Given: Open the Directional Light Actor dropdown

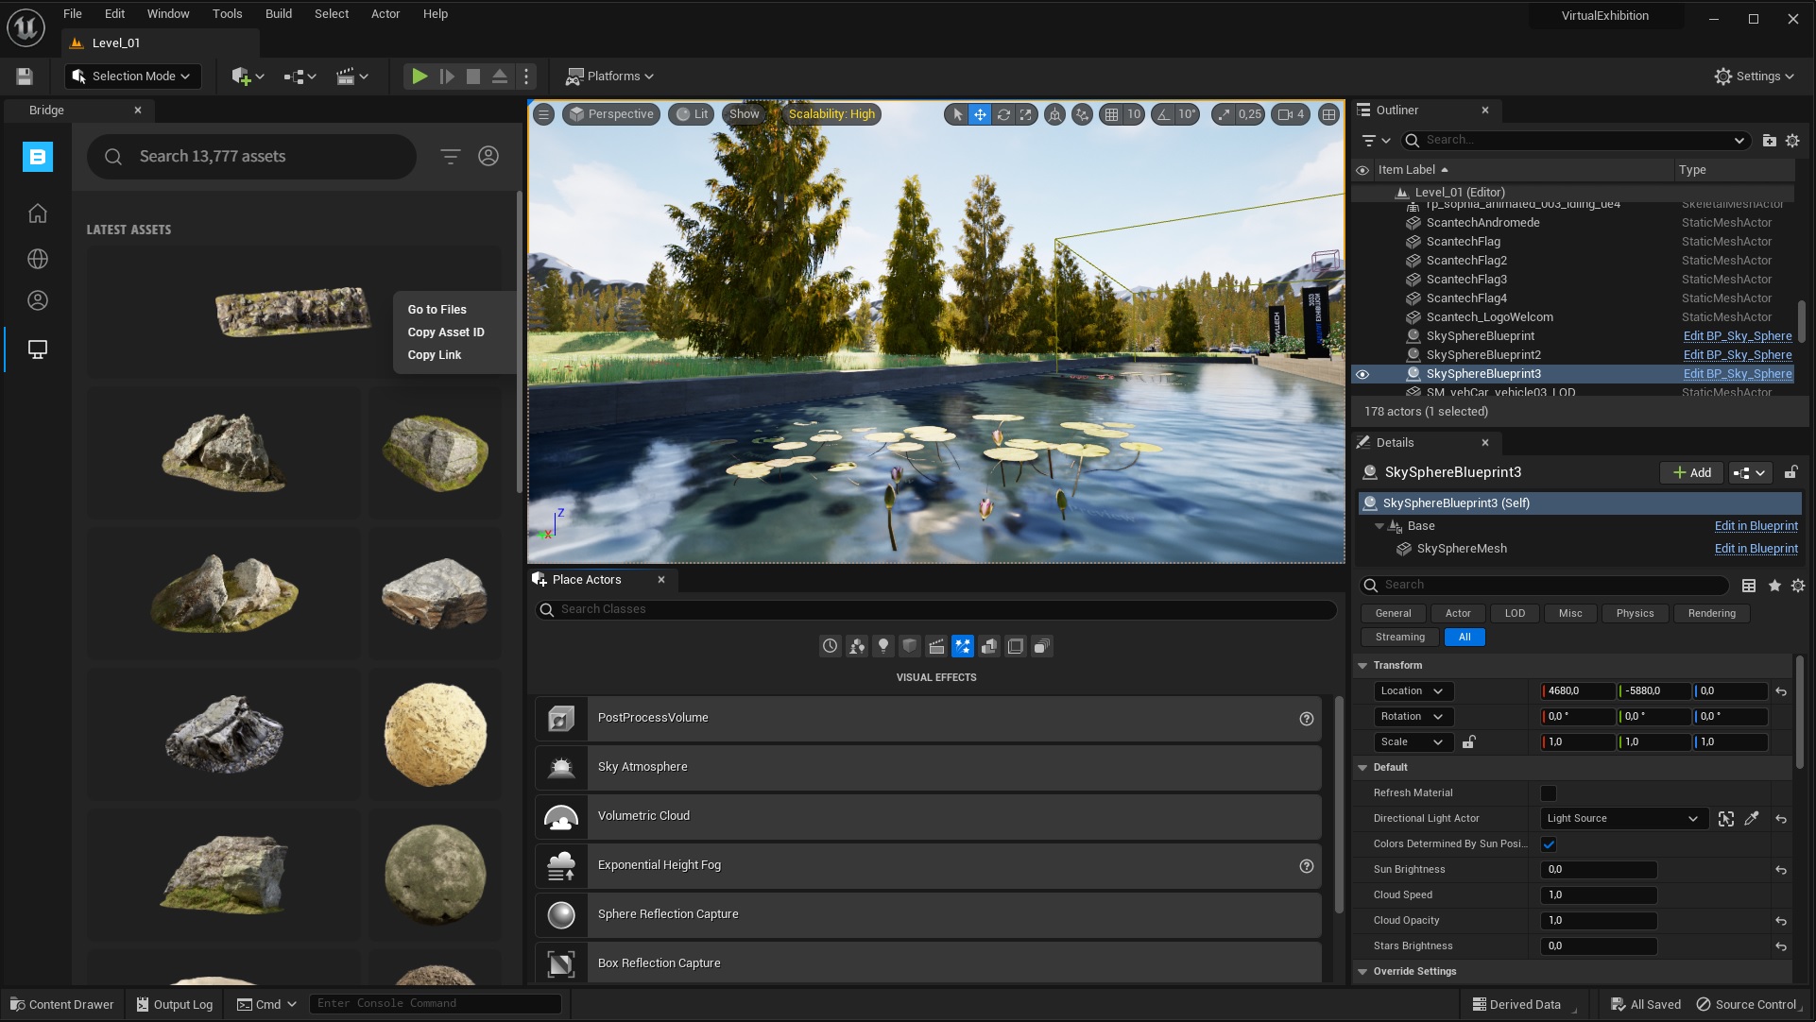Looking at the screenshot, I should click(x=1621, y=818).
